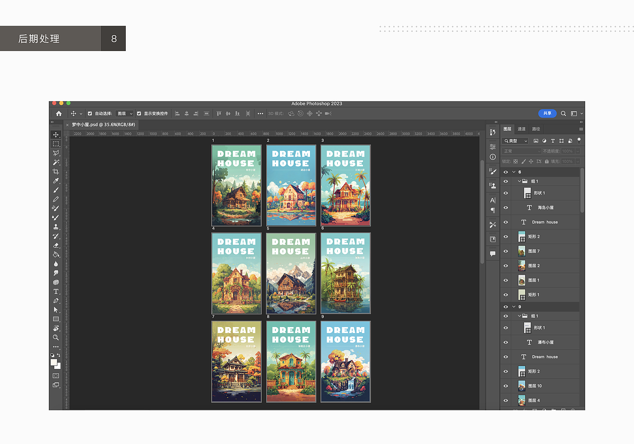The image size is (634, 444).
Task: Select the Move tool in the left toolbar
Action: [x=56, y=135]
